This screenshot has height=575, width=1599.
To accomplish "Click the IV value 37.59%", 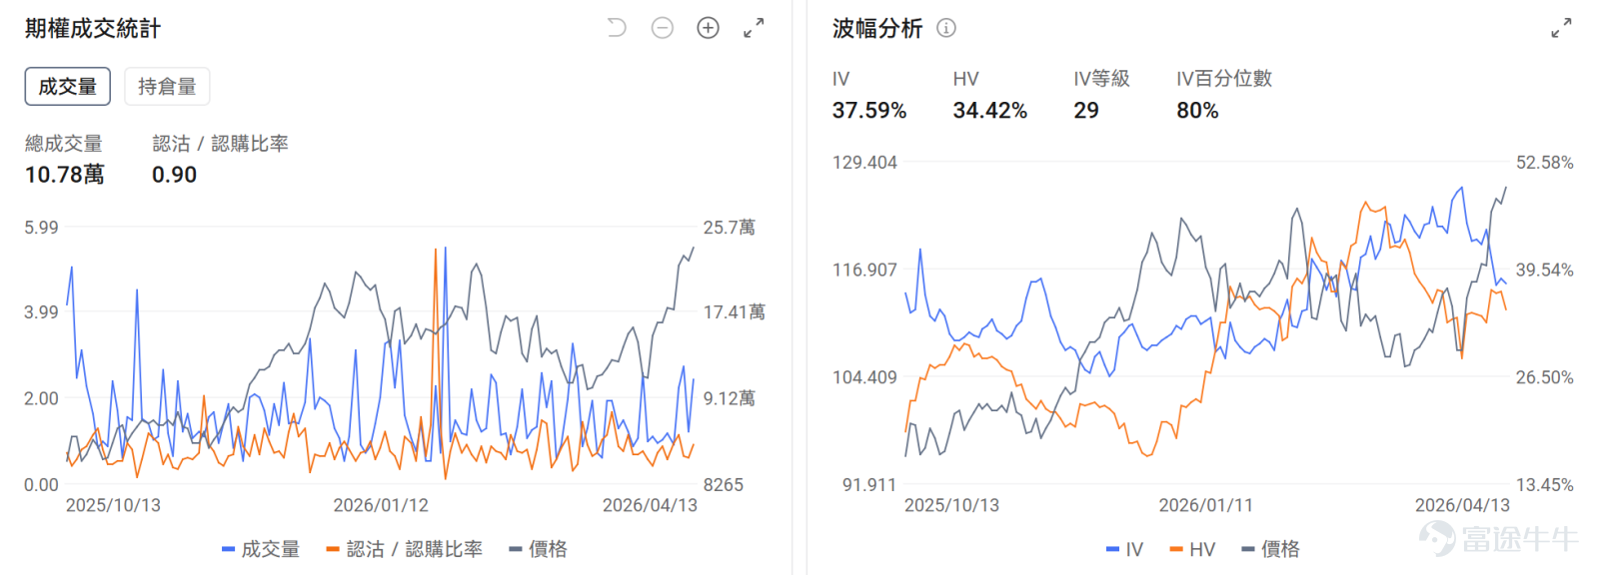I will pyautogui.click(x=869, y=111).
